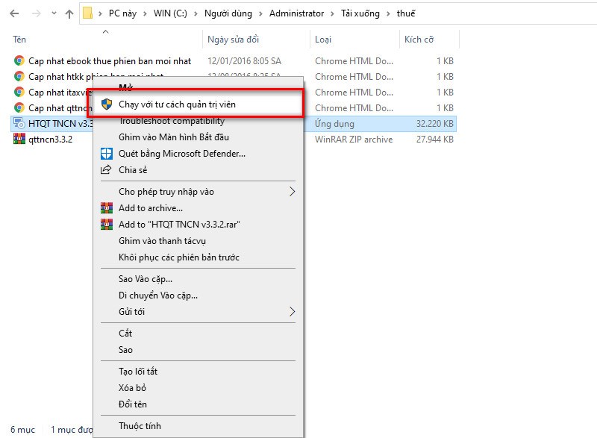Click WinRAR icon of qttncn3.3.2 file

click(19, 139)
